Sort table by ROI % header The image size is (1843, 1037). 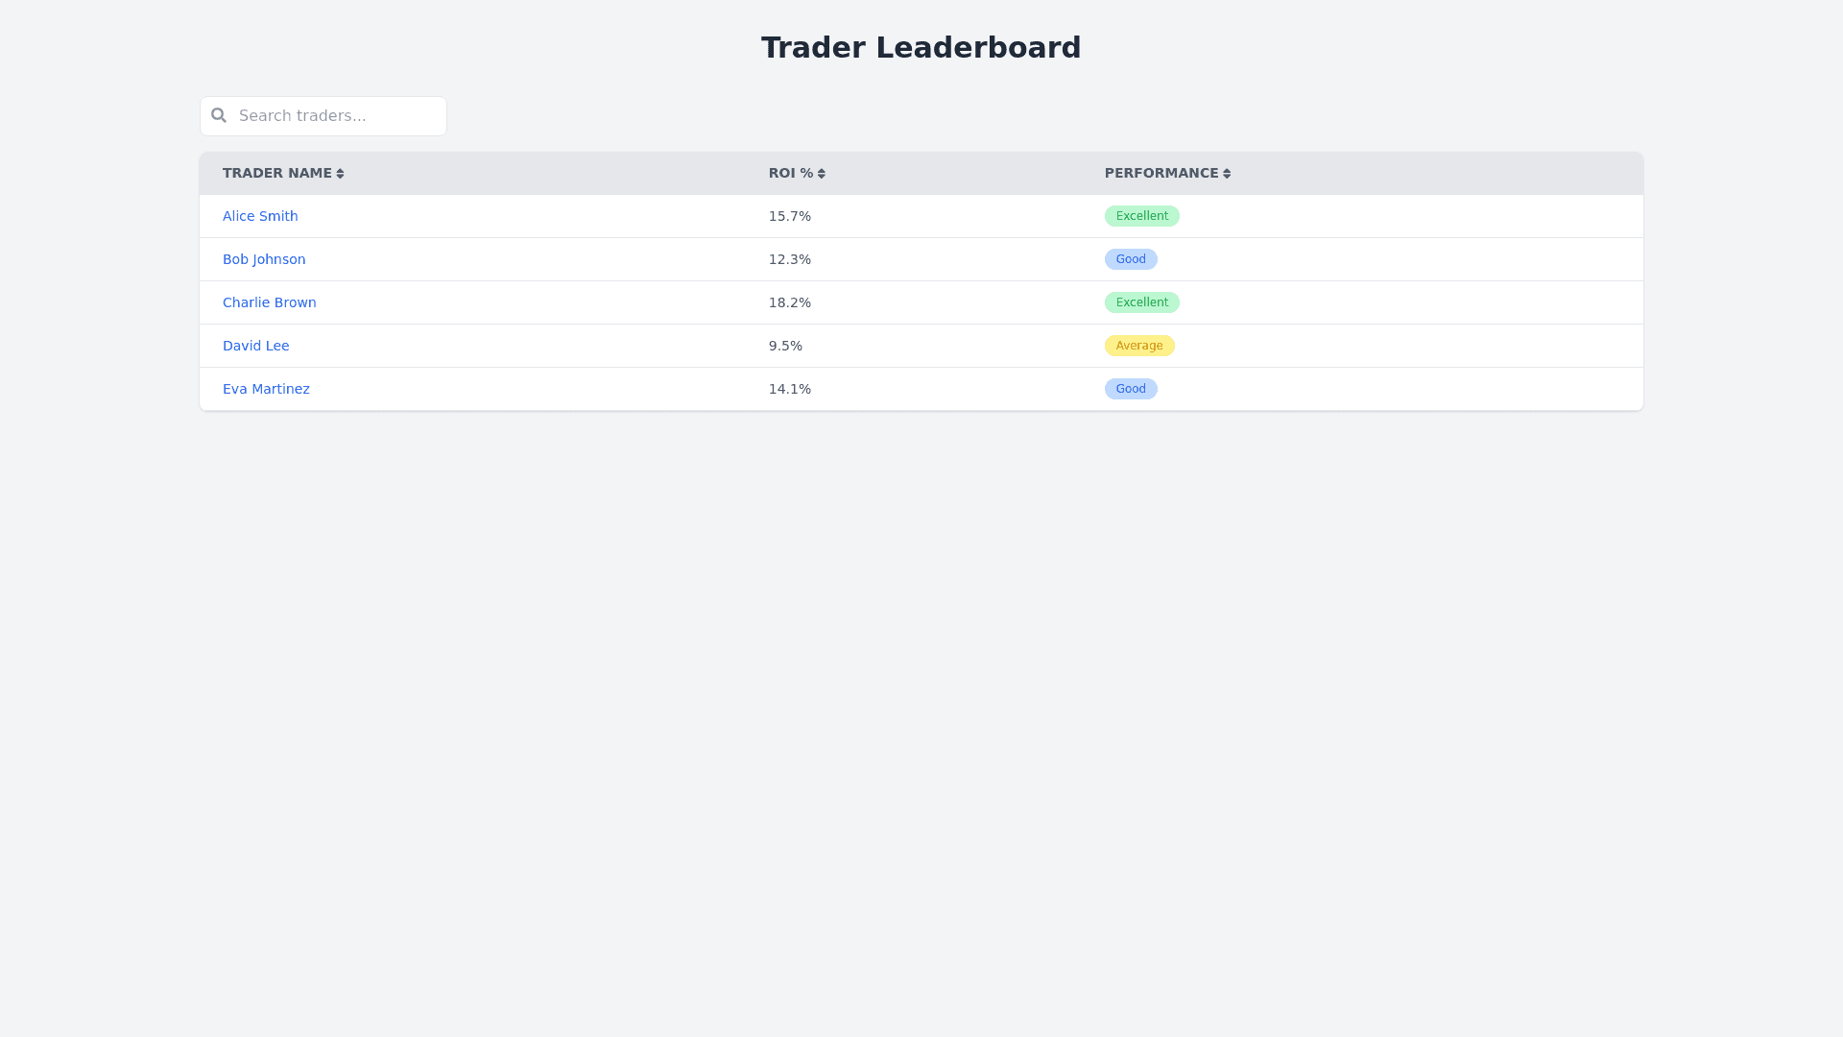pyautogui.click(x=790, y=173)
